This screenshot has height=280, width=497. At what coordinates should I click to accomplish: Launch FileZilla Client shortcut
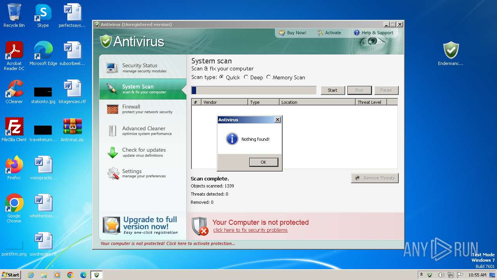14,130
